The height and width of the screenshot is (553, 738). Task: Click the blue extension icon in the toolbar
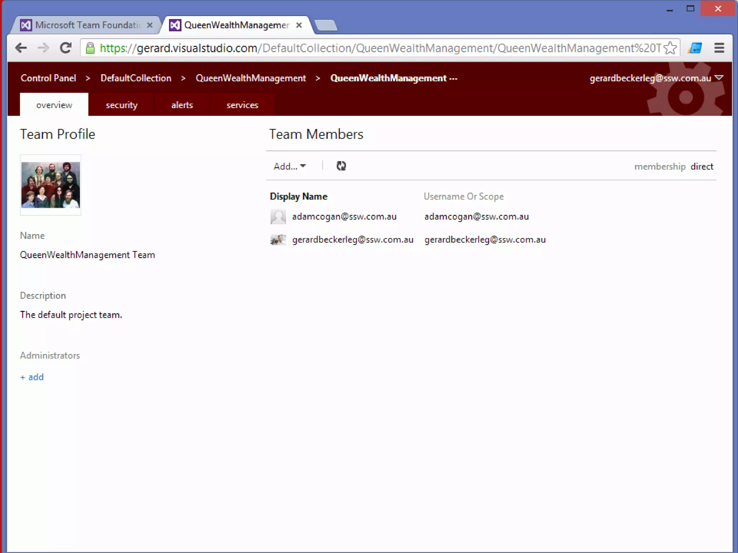pos(695,48)
